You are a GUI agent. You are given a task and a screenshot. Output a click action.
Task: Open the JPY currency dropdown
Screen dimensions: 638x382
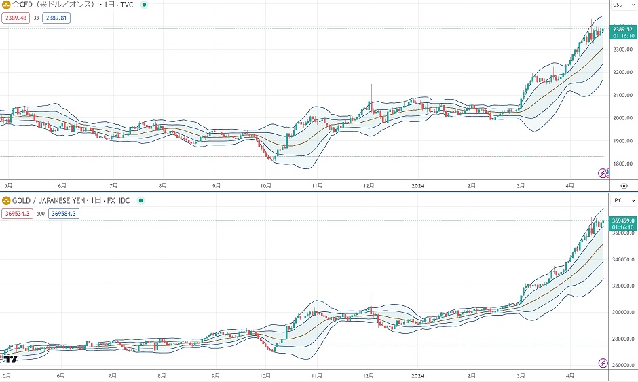[x=623, y=201]
